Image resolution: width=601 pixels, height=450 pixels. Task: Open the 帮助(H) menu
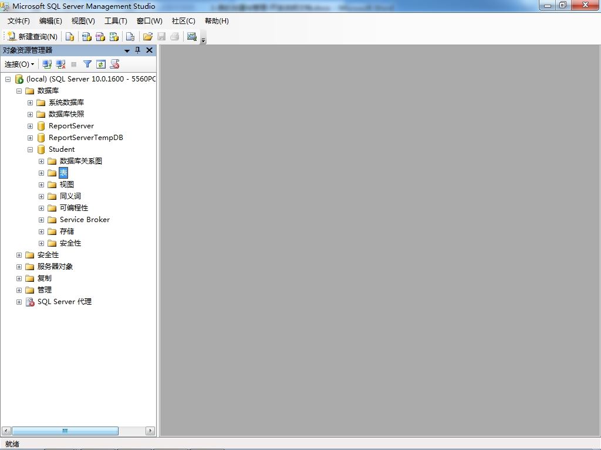click(217, 21)
